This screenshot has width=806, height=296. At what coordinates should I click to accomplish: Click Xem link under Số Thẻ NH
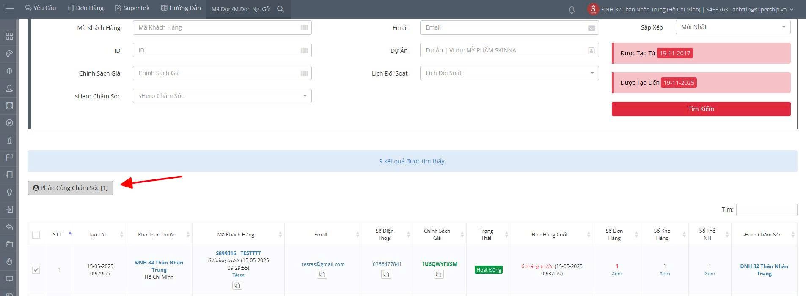pos(710,274)
